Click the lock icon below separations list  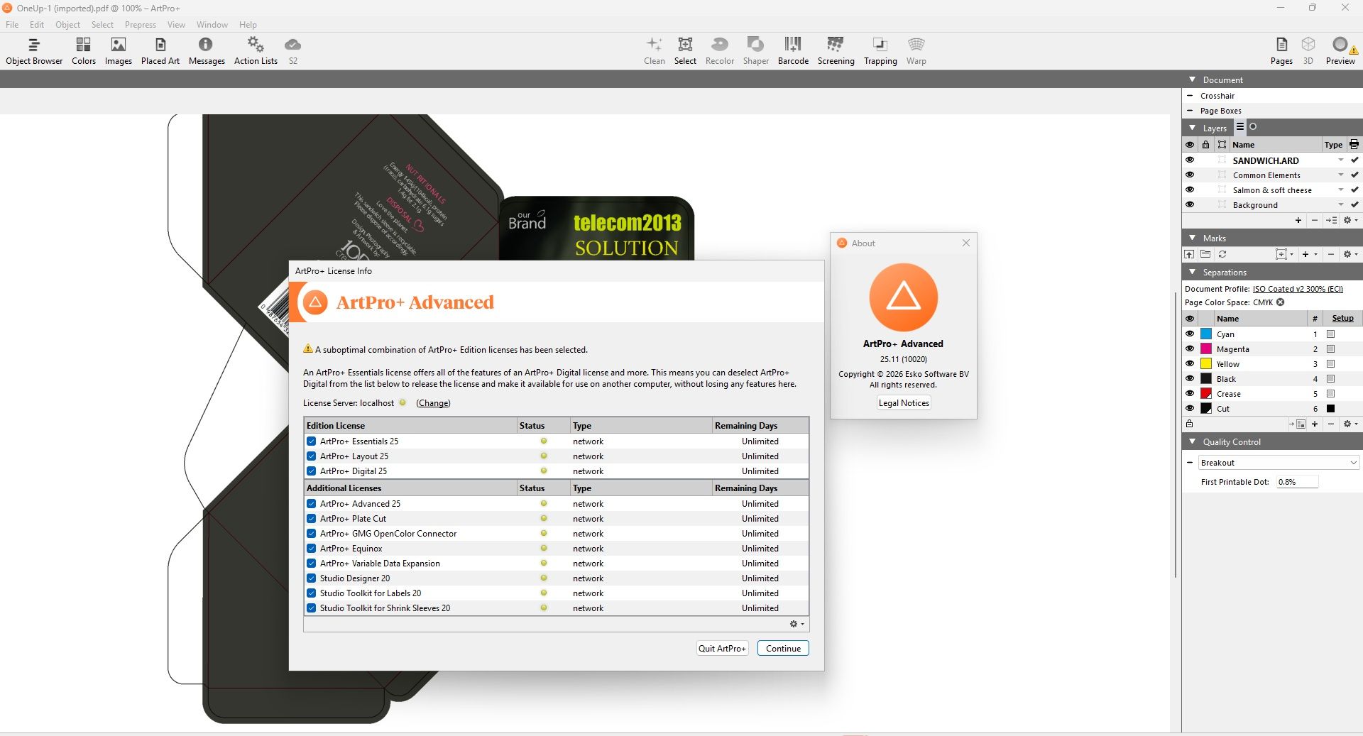1190,424
